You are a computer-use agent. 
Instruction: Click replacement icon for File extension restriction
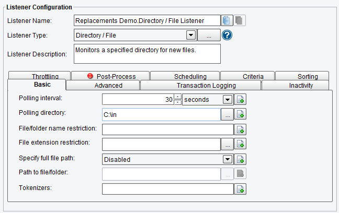click(x=240, y=144)
